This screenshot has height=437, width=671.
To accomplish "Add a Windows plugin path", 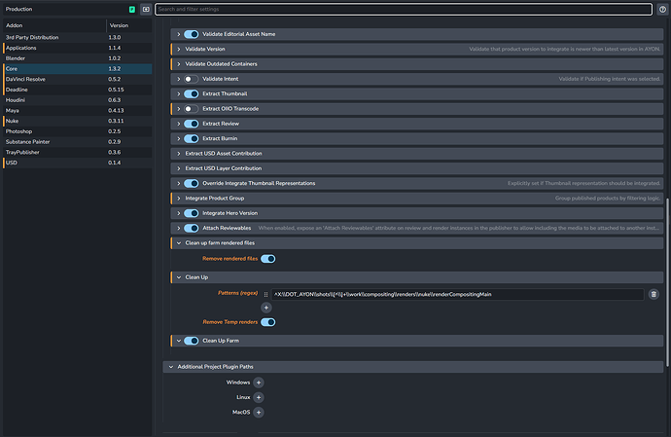I will (x=259, y=382).
